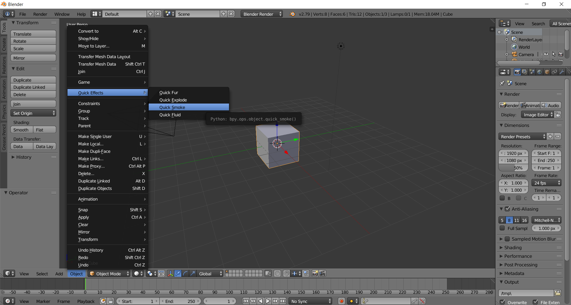This screenshot has width=571, height=305.
Task: Expand the History panel in tool shelf
Action: click(13, 157)
